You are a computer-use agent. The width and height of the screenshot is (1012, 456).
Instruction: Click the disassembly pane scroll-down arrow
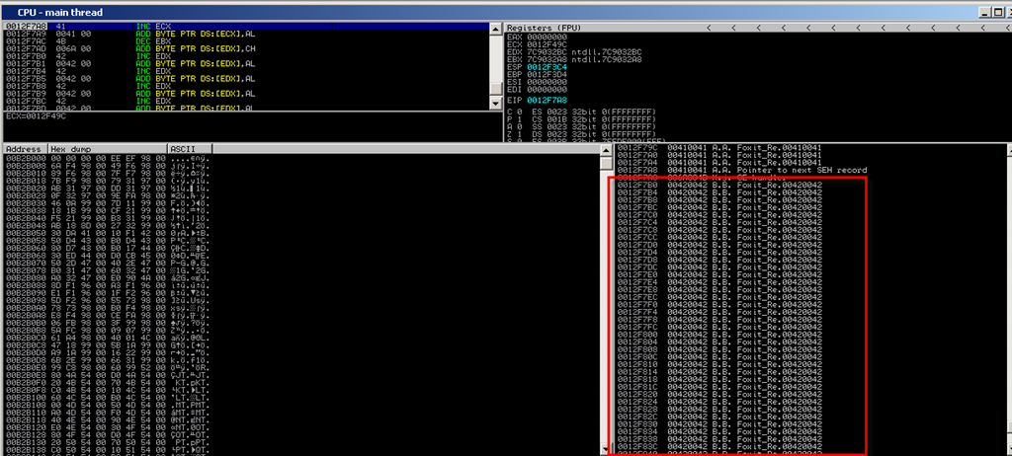497,105
